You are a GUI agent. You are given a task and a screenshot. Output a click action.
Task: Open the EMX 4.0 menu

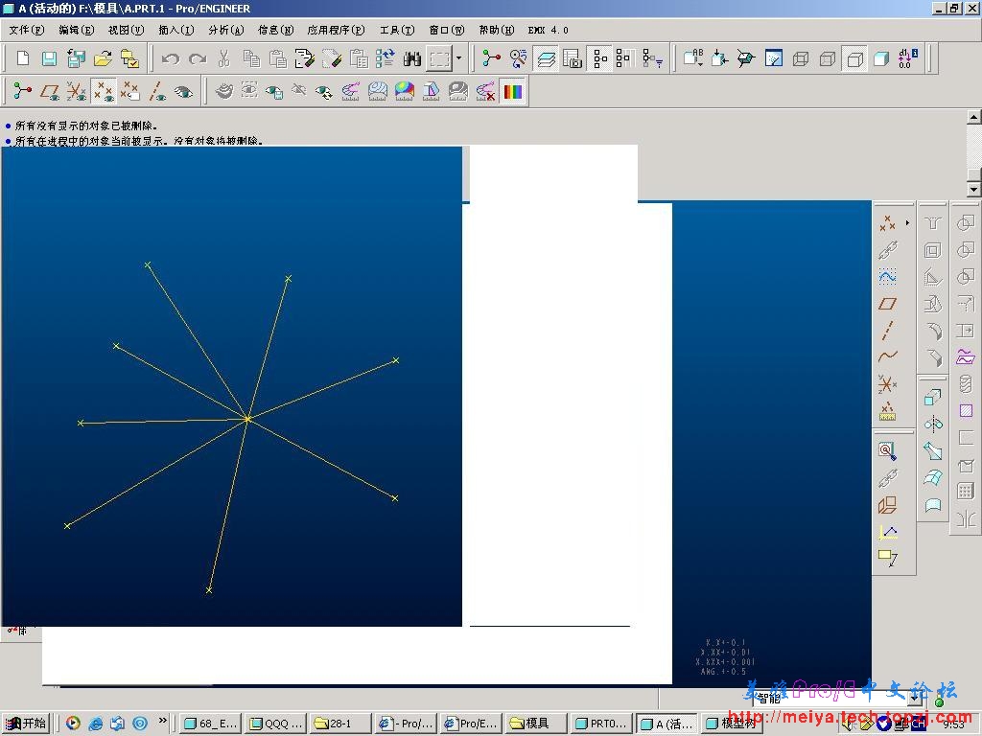coord(548,30)
